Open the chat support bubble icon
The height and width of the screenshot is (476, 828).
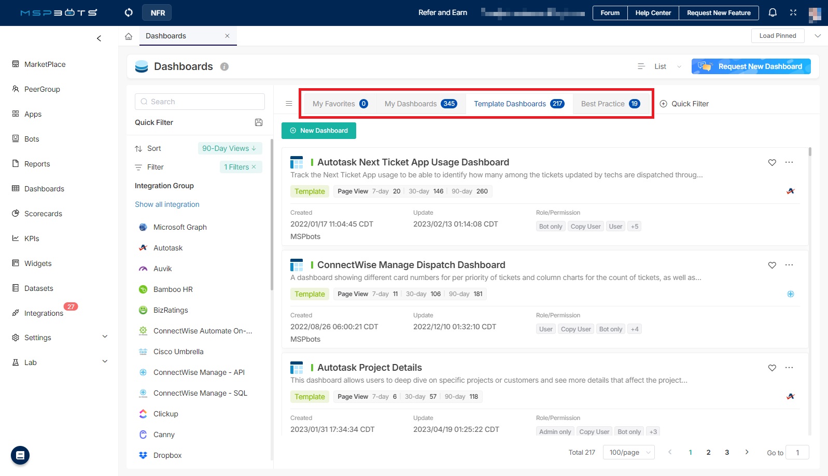[20, 455]
